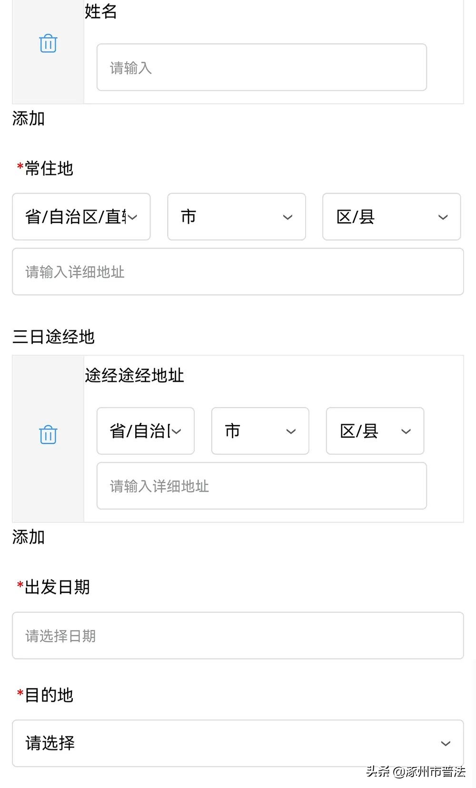Expand the chevron on the 常住地 市 selector
Image resolution: width=476 pixels, height=788 pixels.
[287, 218]
